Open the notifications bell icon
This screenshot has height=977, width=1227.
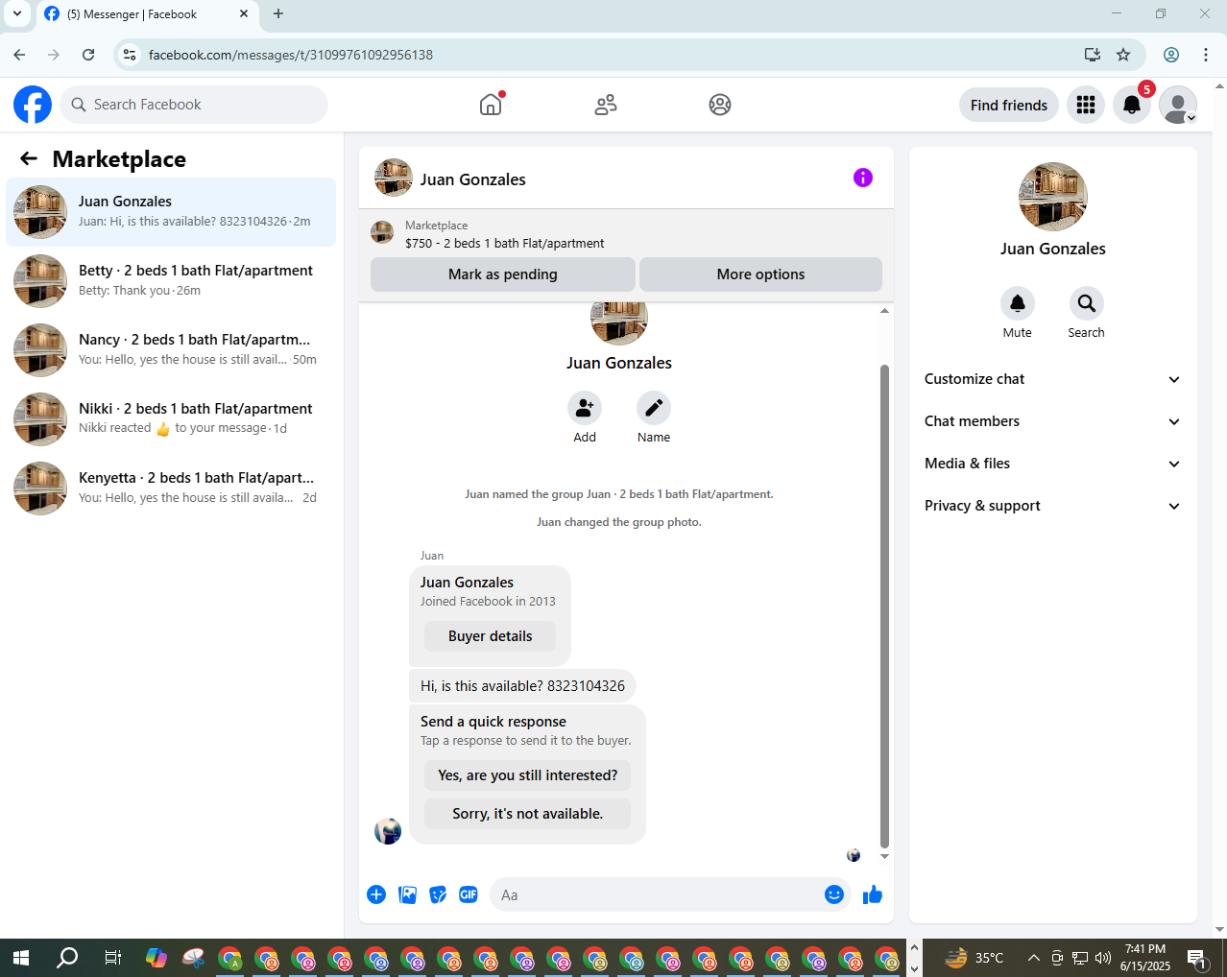click(1132, 105)
